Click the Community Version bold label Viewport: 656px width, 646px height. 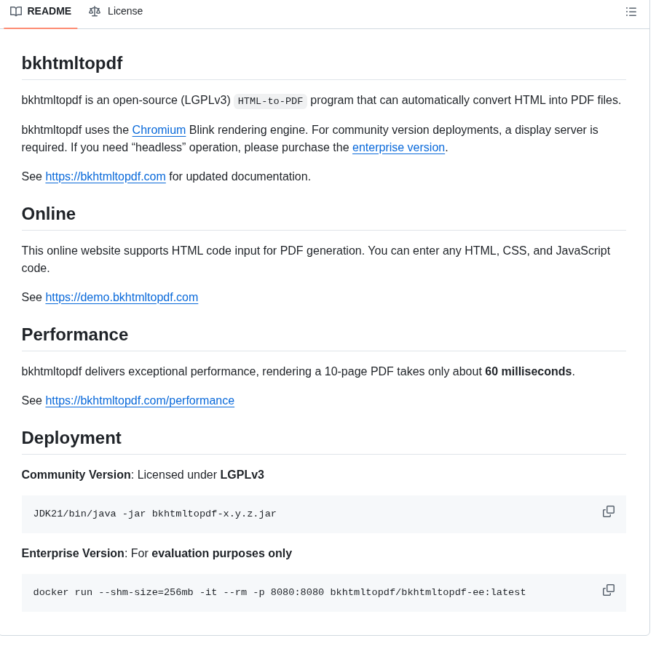[76, 474]
